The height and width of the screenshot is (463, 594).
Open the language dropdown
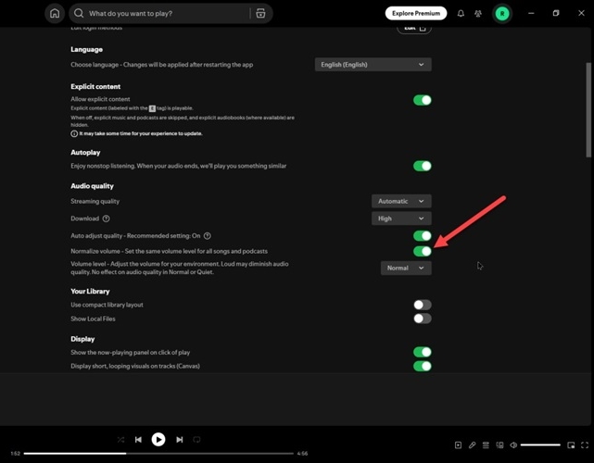[373, 65]
